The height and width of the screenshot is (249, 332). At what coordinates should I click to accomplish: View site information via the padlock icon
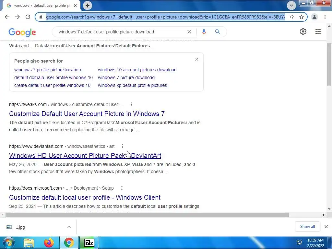click(x=41, y=17)
